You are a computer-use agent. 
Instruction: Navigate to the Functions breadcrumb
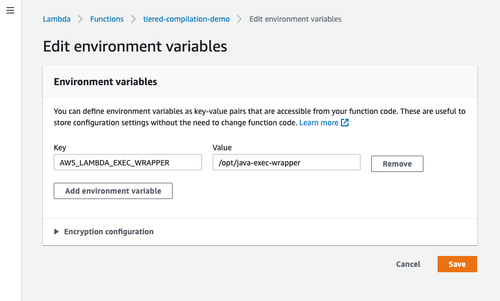[107, 19]
